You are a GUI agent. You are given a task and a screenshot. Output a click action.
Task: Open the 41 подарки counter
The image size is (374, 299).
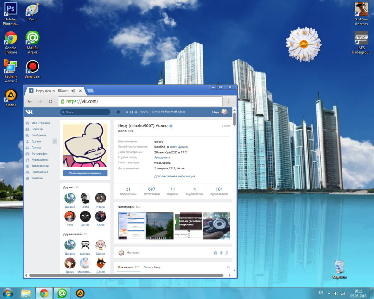click(173, 191)
